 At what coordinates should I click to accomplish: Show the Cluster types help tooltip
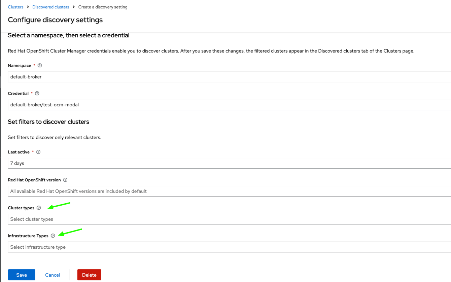click(39, 208)
